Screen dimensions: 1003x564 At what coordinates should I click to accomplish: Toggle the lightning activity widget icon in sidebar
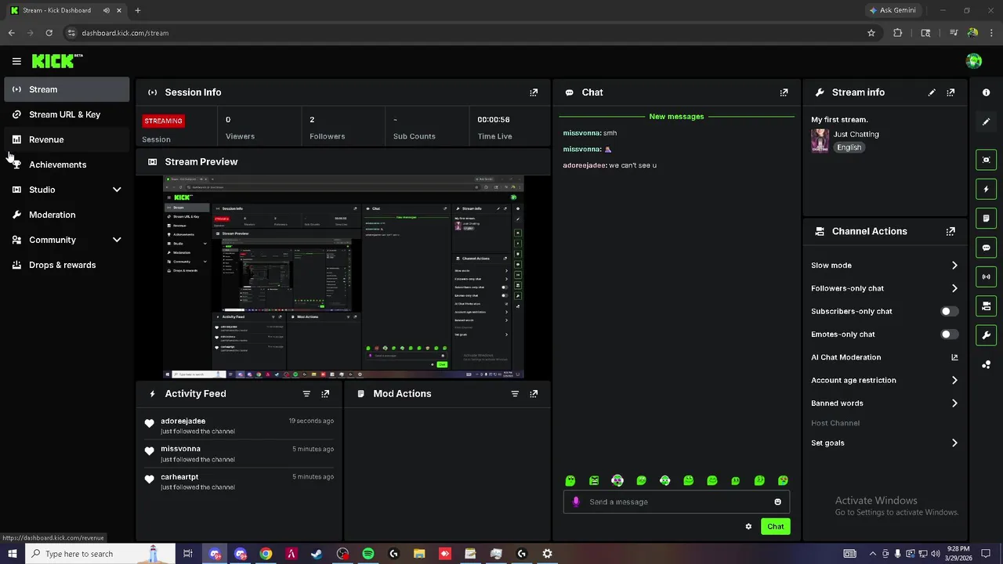pyautogui.click(x=986, y=190)
